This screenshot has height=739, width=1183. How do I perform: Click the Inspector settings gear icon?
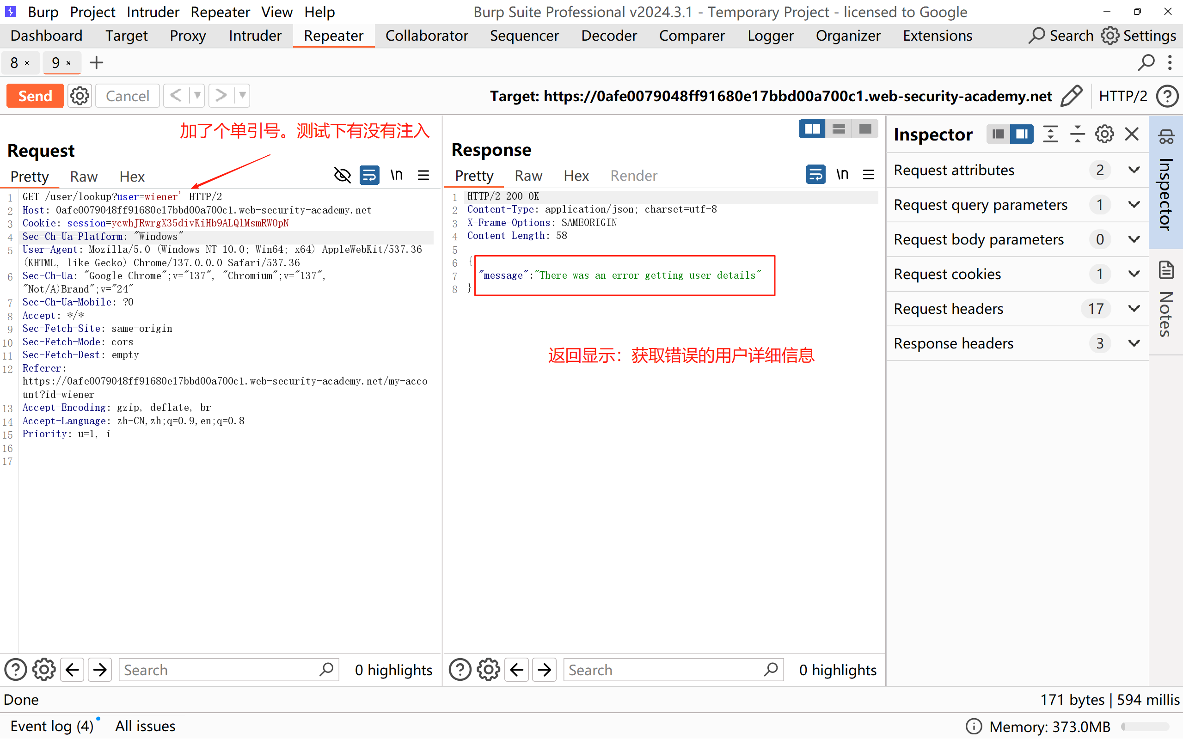[1104, 134]
